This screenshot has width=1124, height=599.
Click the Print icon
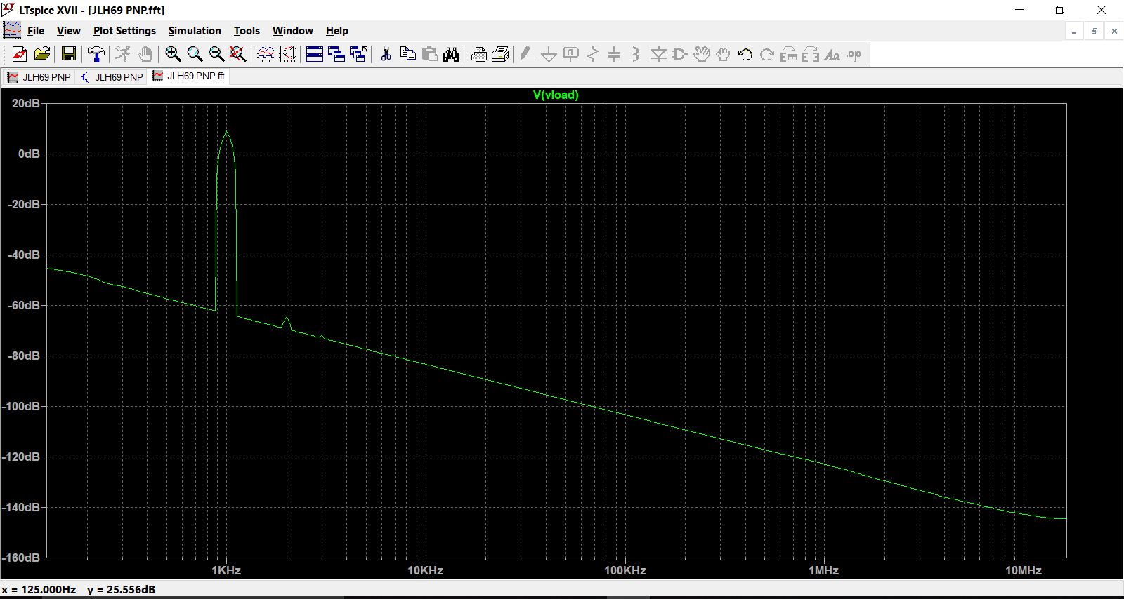501,54
